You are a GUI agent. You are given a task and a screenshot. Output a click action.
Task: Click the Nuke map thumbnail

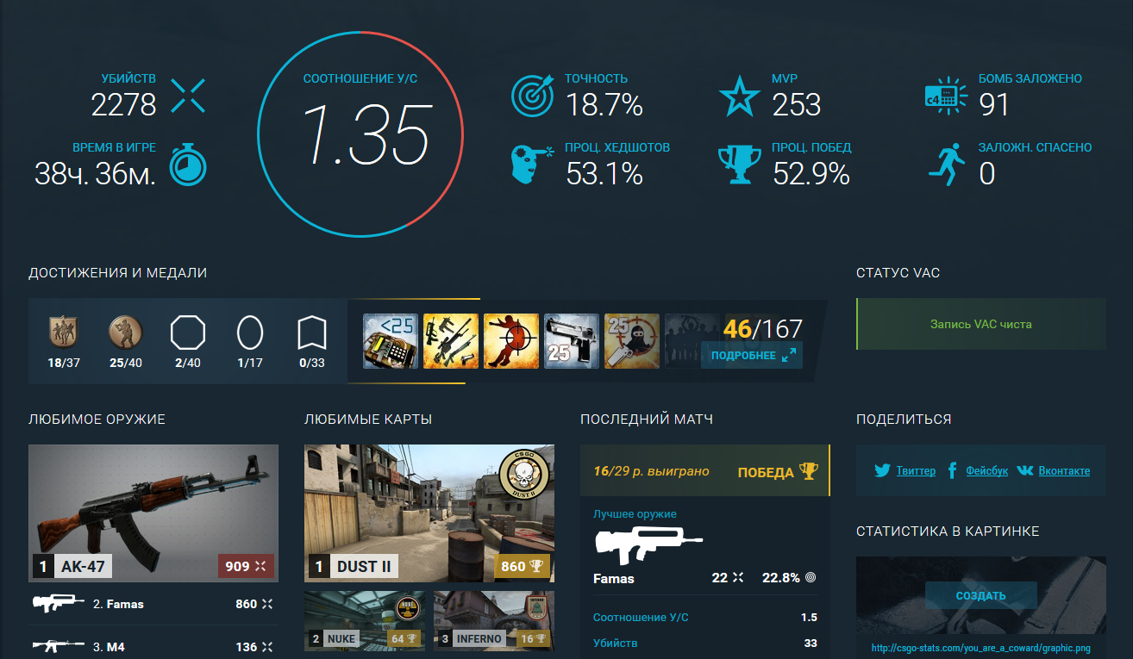click(365, 620)
